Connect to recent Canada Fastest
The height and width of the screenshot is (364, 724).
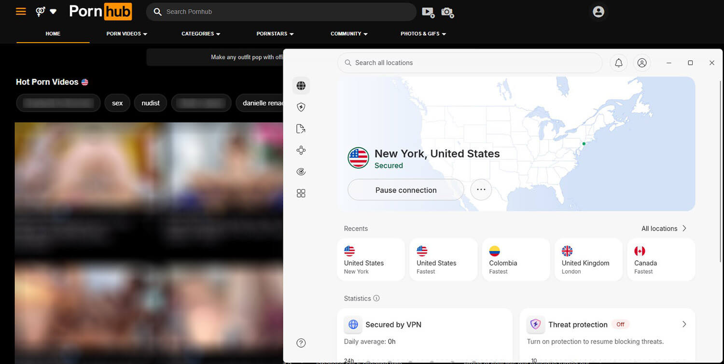point(661,260)
